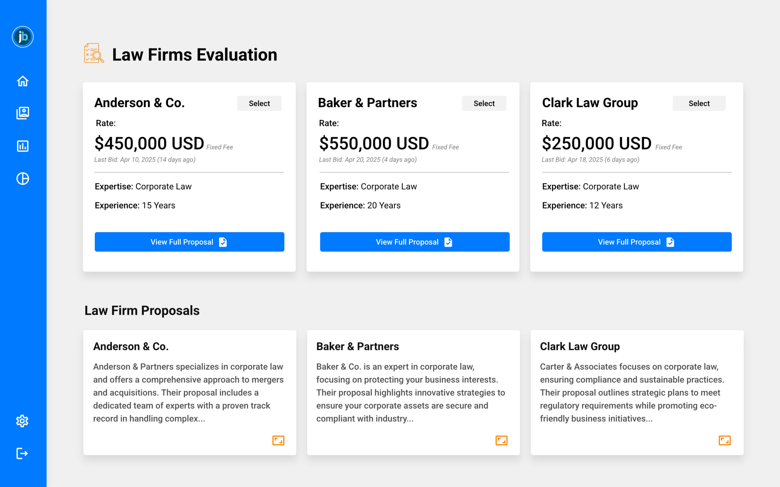Click the jb logo in sidebar
This screenshot has width=780, height=487.
23,37
